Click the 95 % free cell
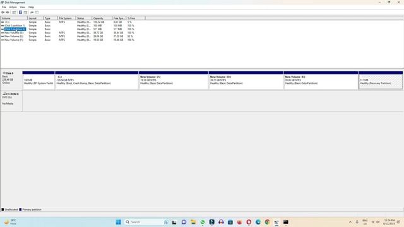Screen dimensions: 404x227 tap(130, 37)
